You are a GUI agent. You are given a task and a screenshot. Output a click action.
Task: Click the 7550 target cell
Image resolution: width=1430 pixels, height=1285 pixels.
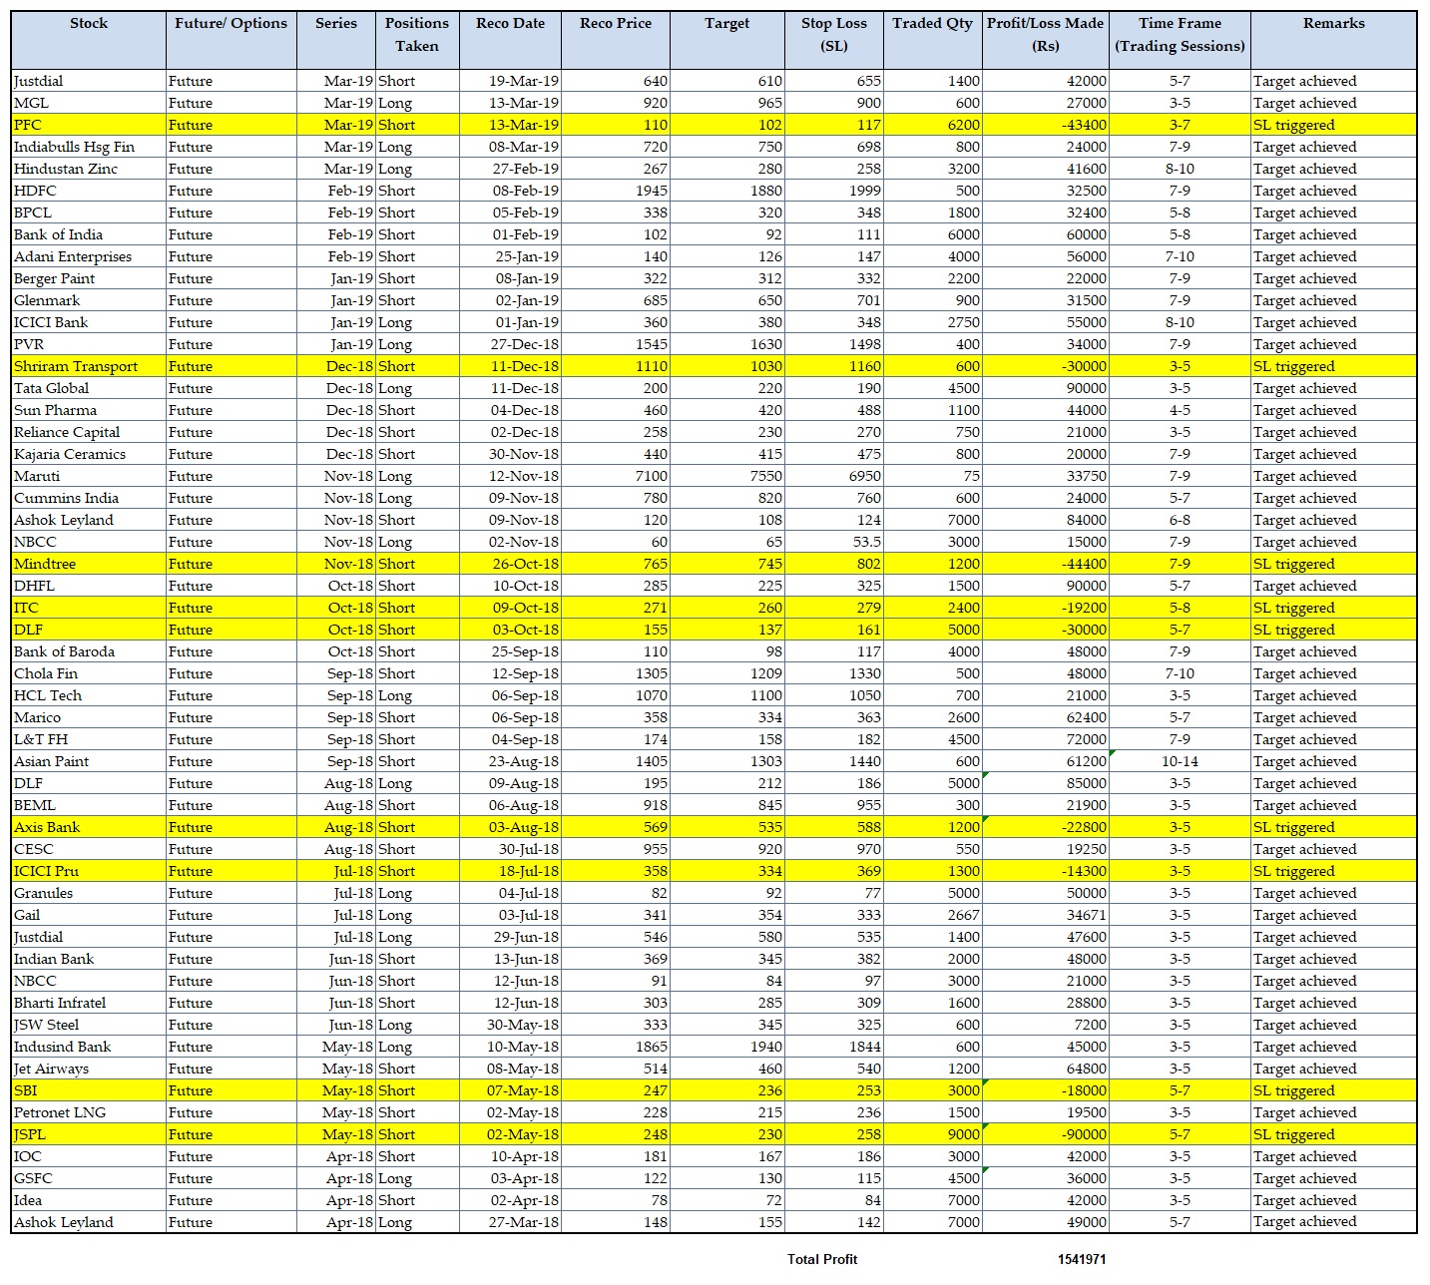[x=727, y=476]
